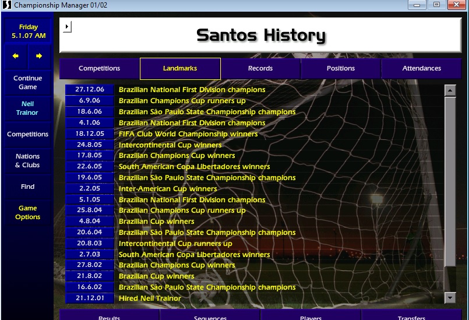Maximize the Championship Manager window
469x320 pixels.
(x=437, y=5)
